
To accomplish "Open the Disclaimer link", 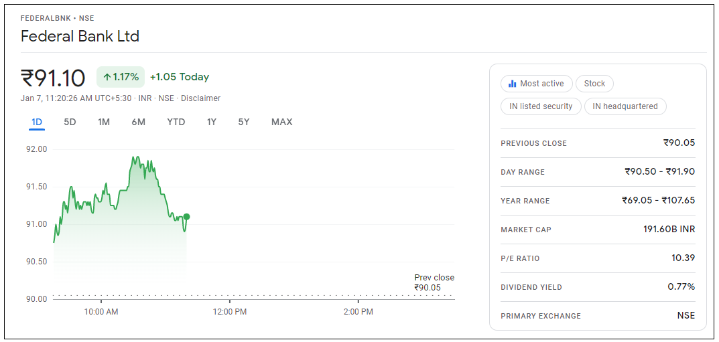I will [201, 98].
